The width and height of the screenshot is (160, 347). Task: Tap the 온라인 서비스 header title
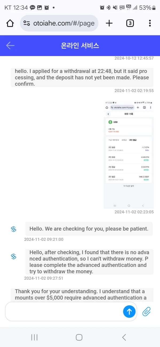[x=80, y=46]
